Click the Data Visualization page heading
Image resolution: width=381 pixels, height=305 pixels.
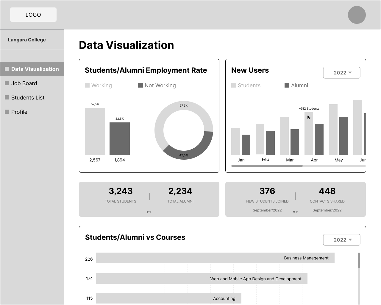(127, 45)
